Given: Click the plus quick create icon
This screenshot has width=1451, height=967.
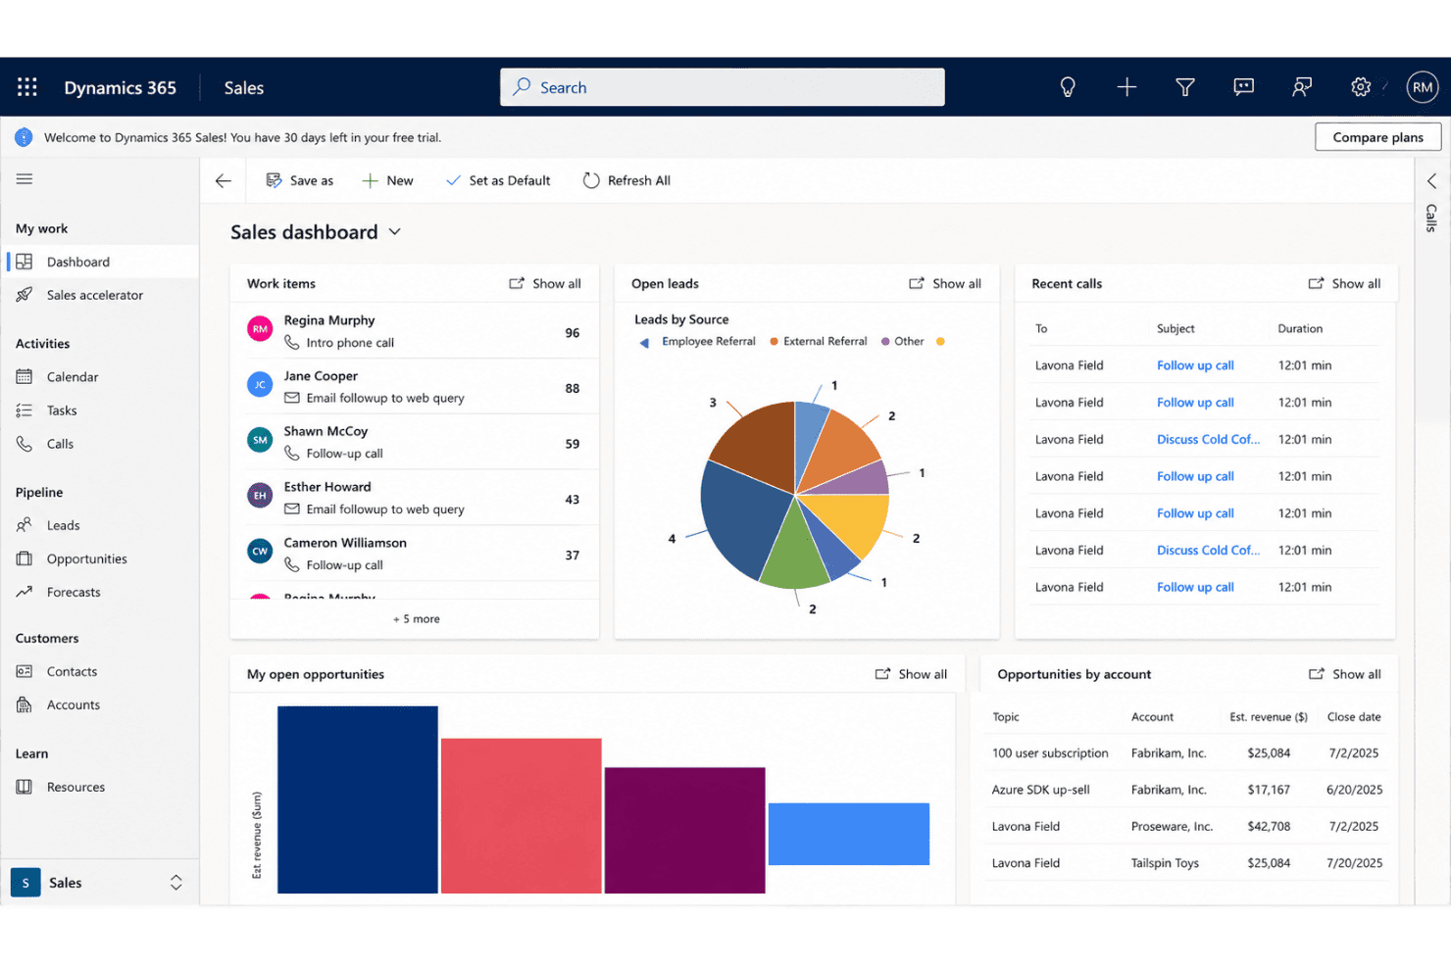Looking at the screenshot, I should tap(1126, 87).
